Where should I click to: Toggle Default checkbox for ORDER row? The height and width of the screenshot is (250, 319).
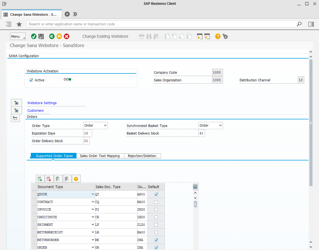pos(156,247)
